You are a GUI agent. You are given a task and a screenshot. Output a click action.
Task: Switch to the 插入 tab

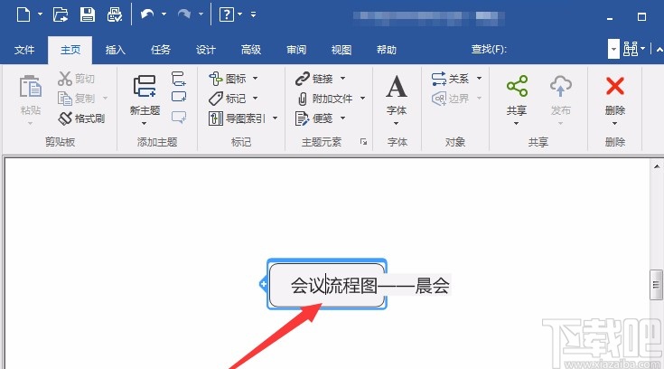116,50
